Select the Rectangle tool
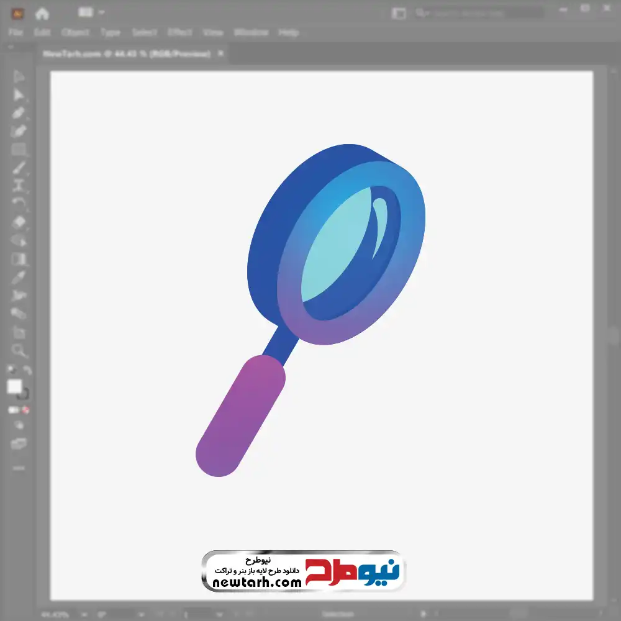The height and width of the screenshot is (621, 621). click(x=19, y=149)
